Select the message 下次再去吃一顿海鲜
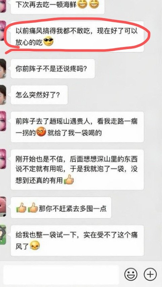The height and width of the screenshot is (287, 162). coord(58,6)
